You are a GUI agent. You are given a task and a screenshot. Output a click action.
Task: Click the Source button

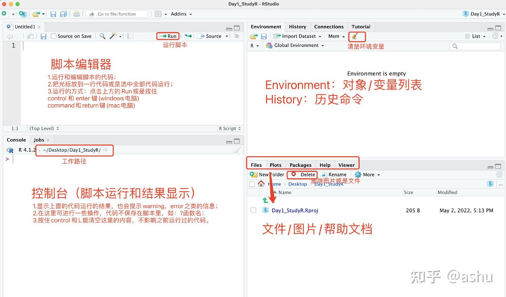tap(210, 36)
